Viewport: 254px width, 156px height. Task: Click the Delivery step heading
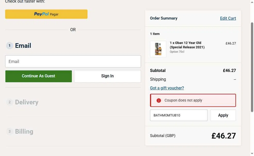pos(27,102)
